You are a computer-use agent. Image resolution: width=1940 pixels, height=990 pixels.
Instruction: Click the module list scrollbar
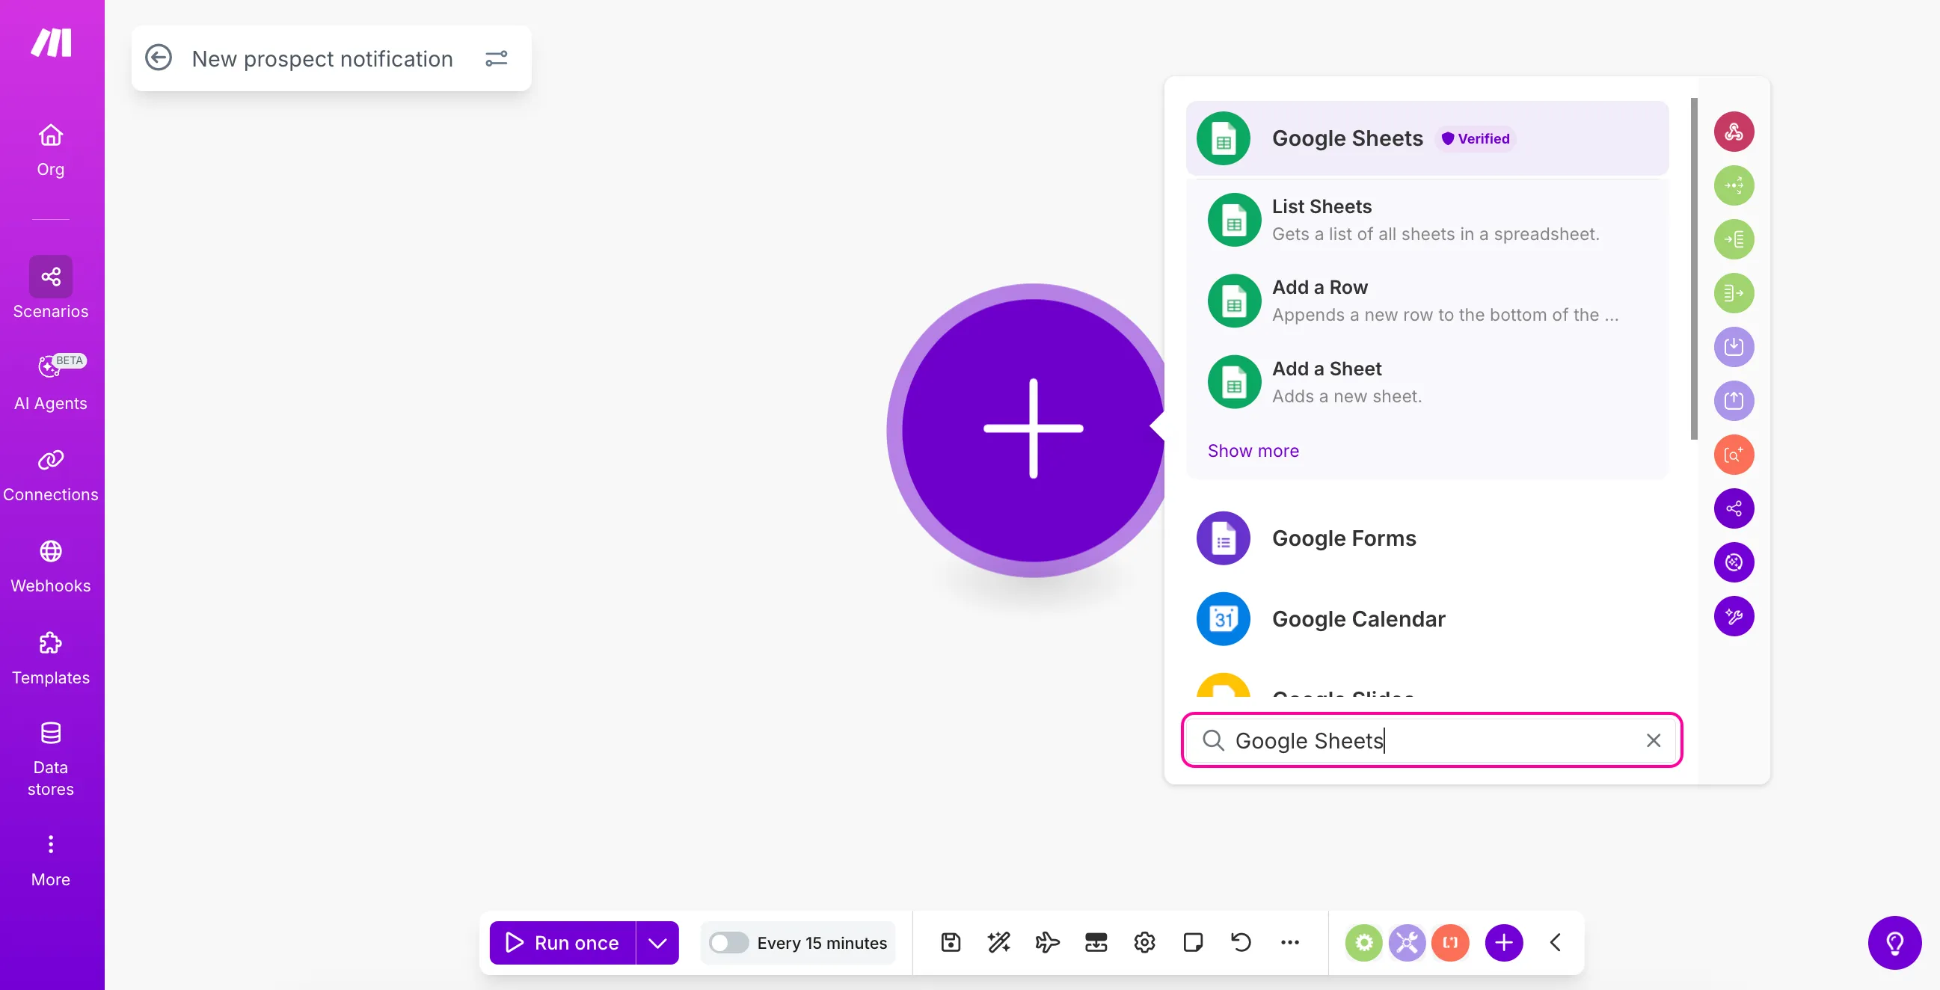pos(1694,268)
